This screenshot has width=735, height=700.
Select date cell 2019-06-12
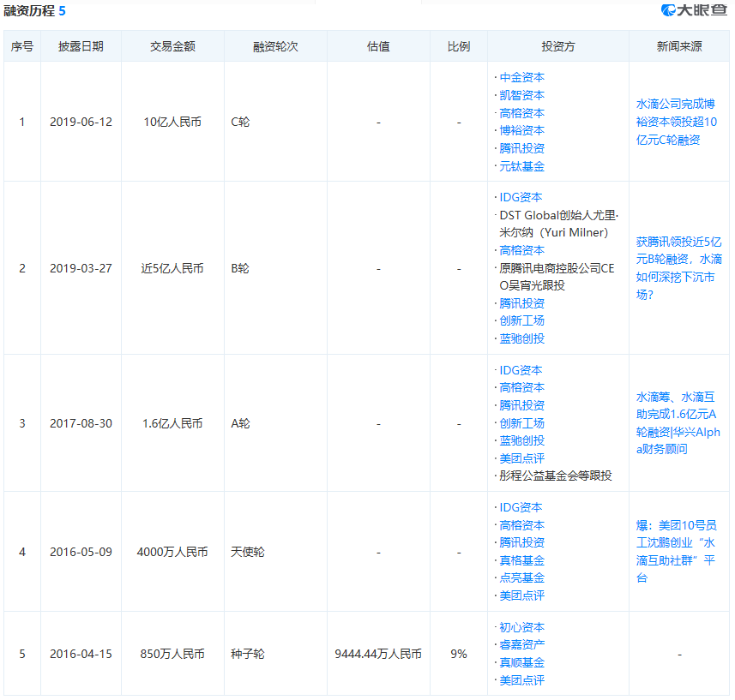81,122
